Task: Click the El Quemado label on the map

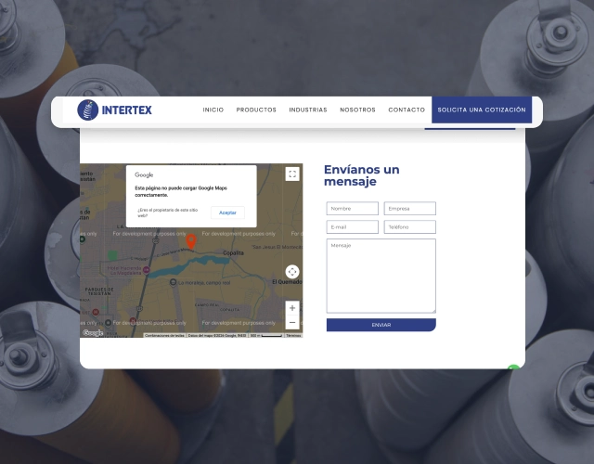Action: pyautogui.click(x=287, y=282)
